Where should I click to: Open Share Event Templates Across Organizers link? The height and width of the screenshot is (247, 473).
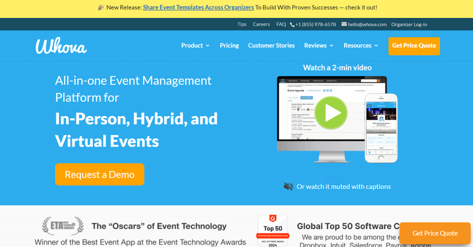tap(199, 7)
